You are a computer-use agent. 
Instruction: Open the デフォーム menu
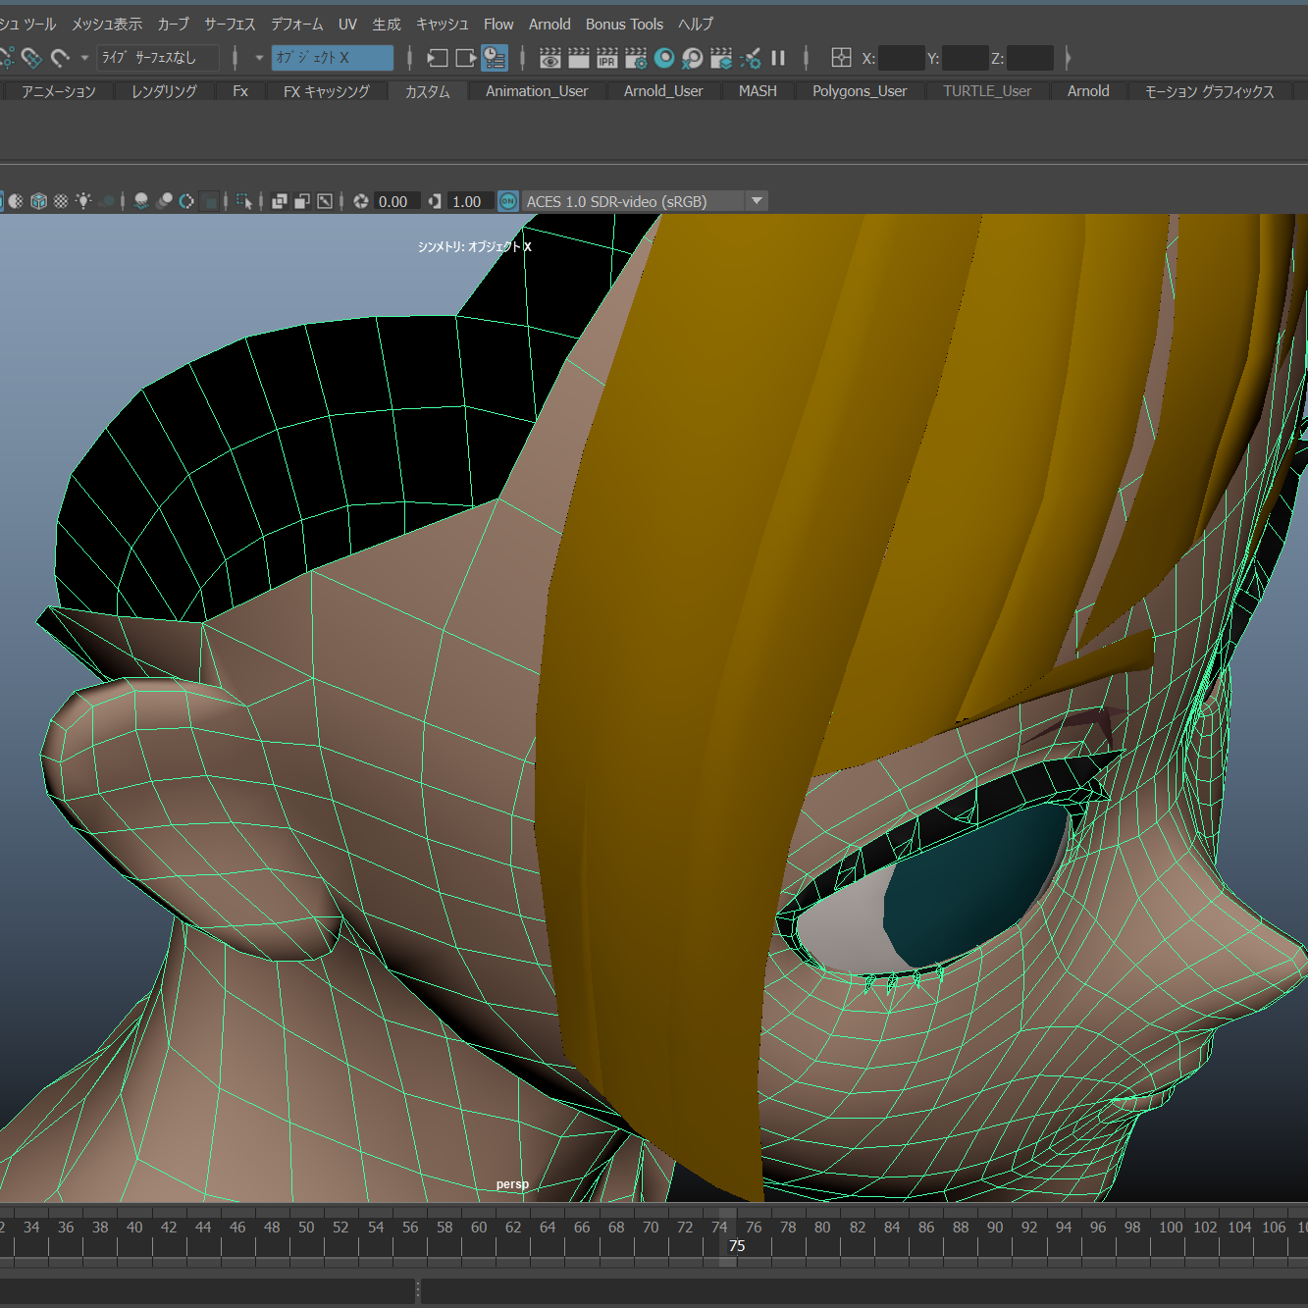(x=296, y=24)
